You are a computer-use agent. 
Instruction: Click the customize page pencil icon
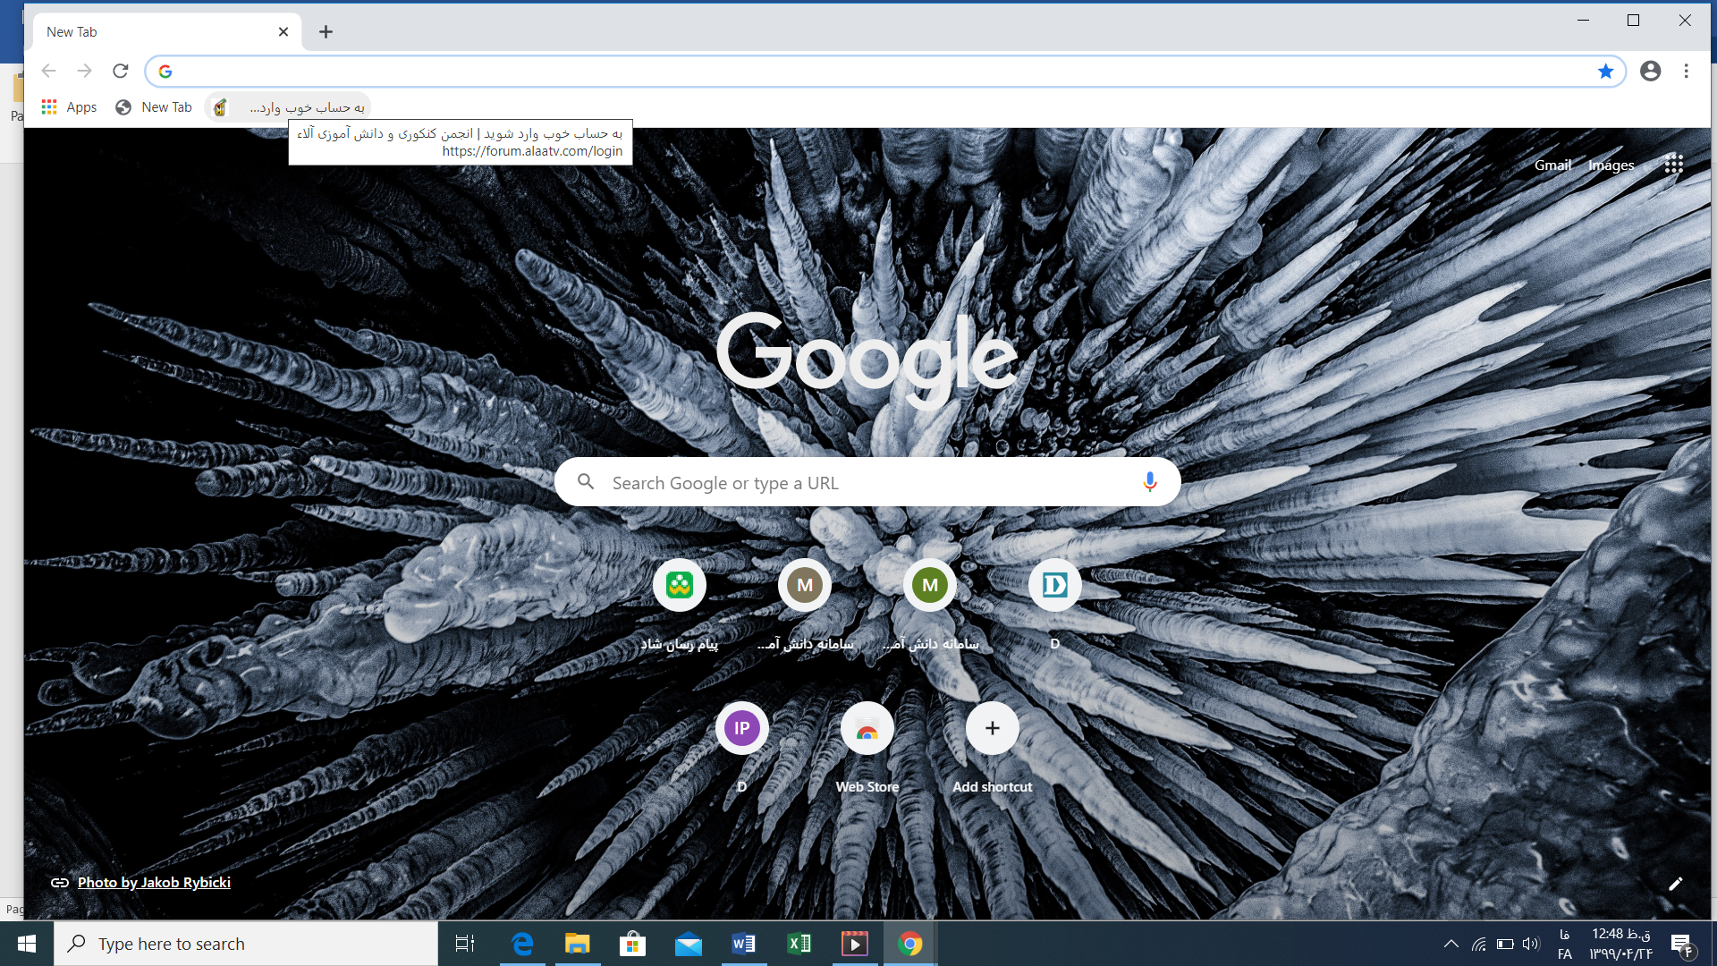(x=1675, y=884)
